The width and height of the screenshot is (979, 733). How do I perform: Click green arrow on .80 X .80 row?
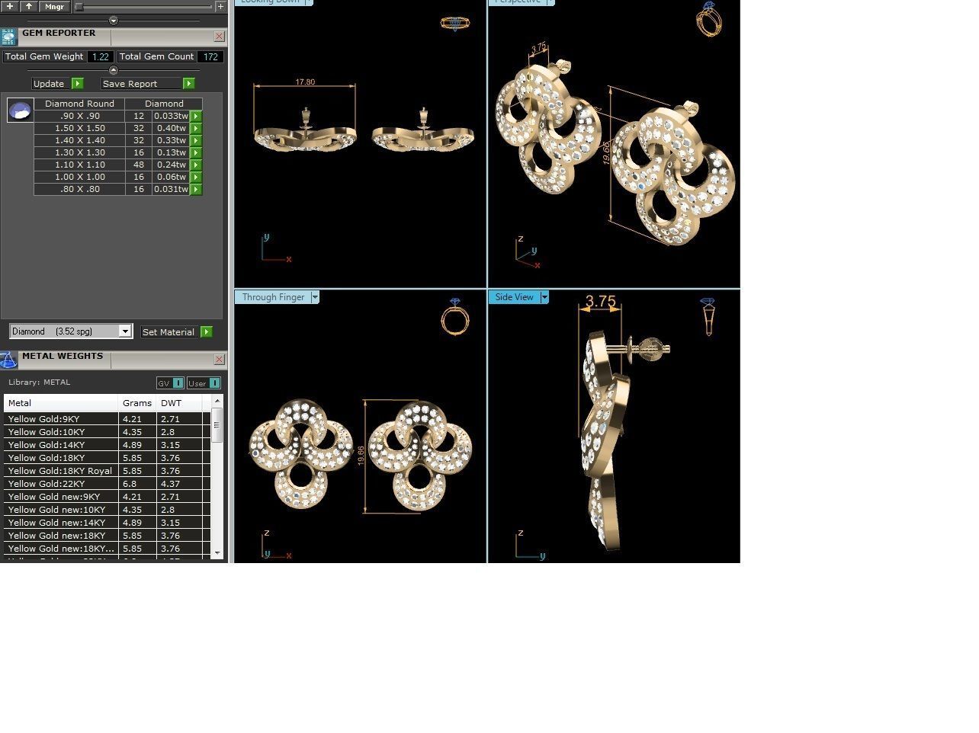coord(196,189)
